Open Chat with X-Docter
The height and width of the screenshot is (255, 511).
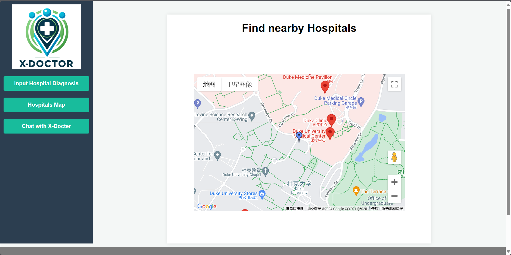(x=46, y=126)
